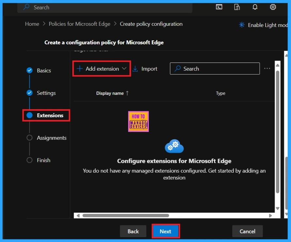Open Policies for Microsoft Edge breadcrumb

coord(79,24)
